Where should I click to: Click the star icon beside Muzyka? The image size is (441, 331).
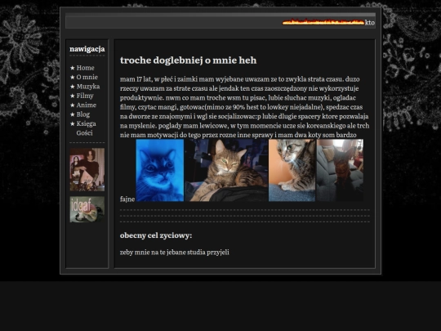pos(73,87)
